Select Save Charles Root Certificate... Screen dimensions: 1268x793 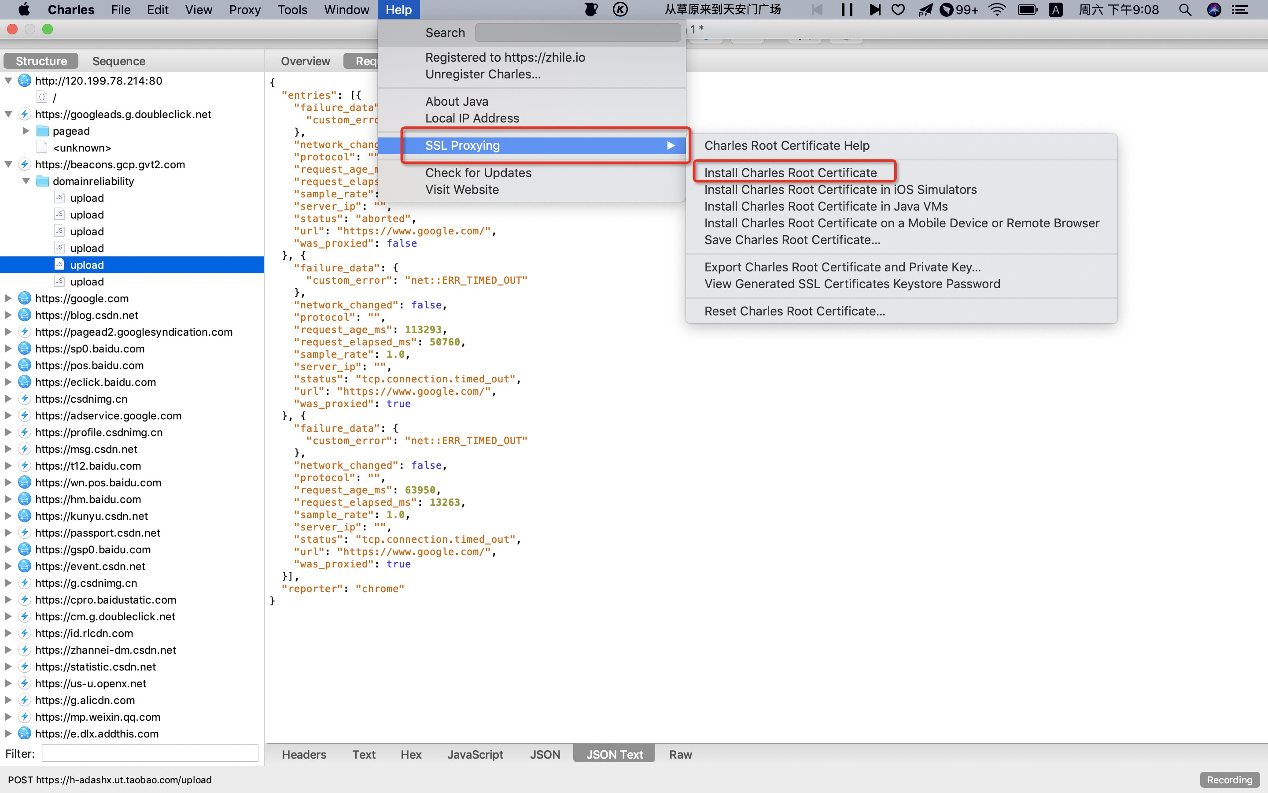(792, 240)
